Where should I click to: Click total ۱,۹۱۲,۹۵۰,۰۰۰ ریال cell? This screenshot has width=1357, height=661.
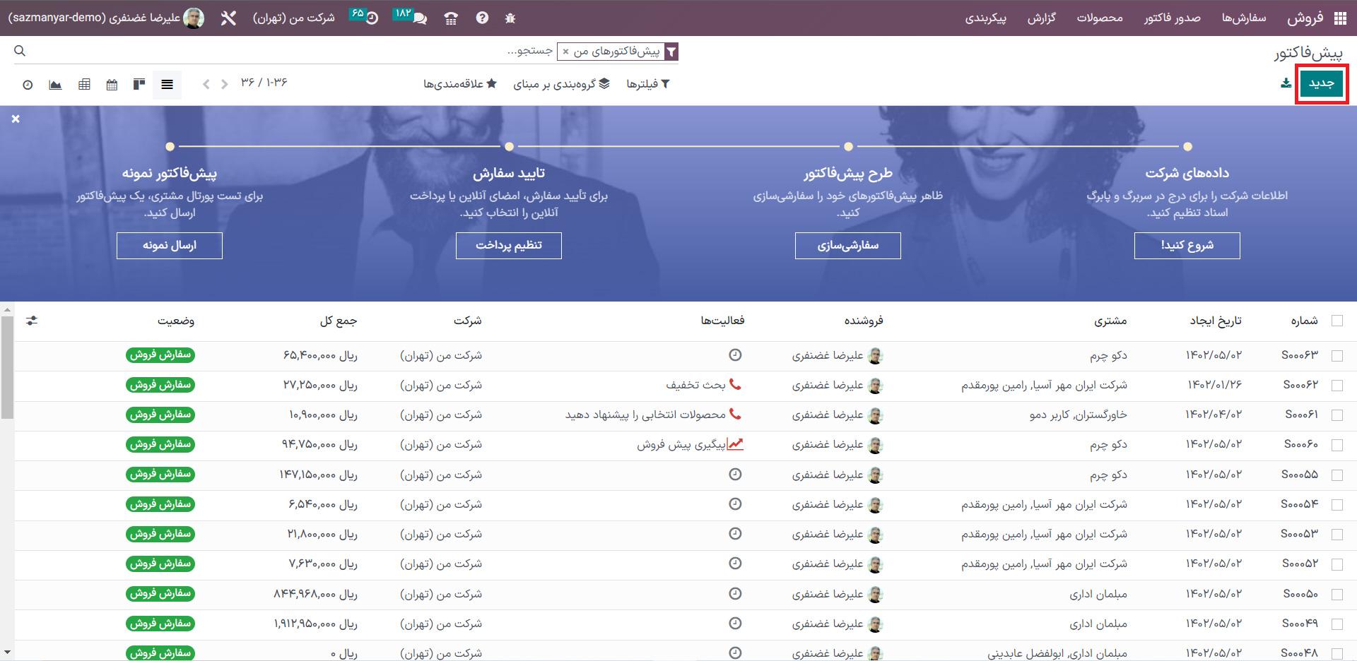[315, 624]
